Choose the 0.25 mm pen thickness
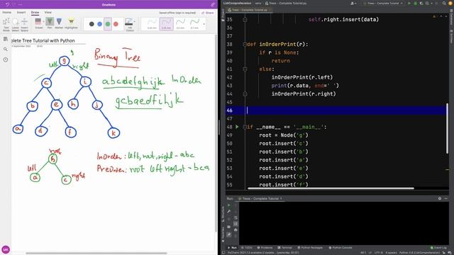 [x=152, y=23]
